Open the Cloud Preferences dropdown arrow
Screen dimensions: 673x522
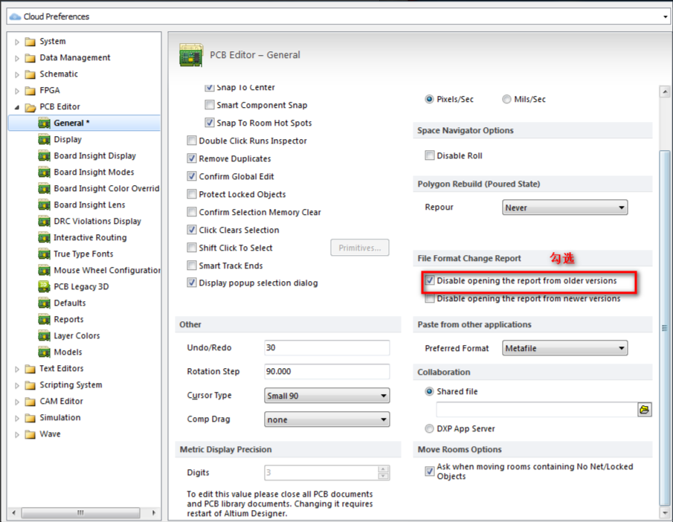[x=665, y=17]
